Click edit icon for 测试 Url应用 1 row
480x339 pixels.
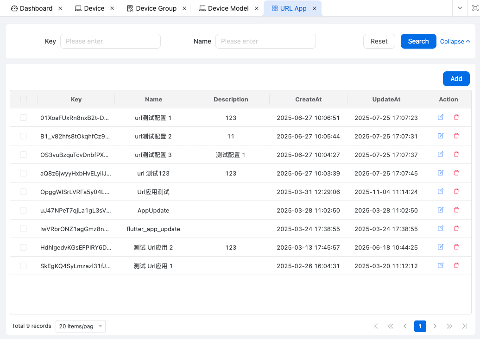pyautogui.click(x=441, y=266)
